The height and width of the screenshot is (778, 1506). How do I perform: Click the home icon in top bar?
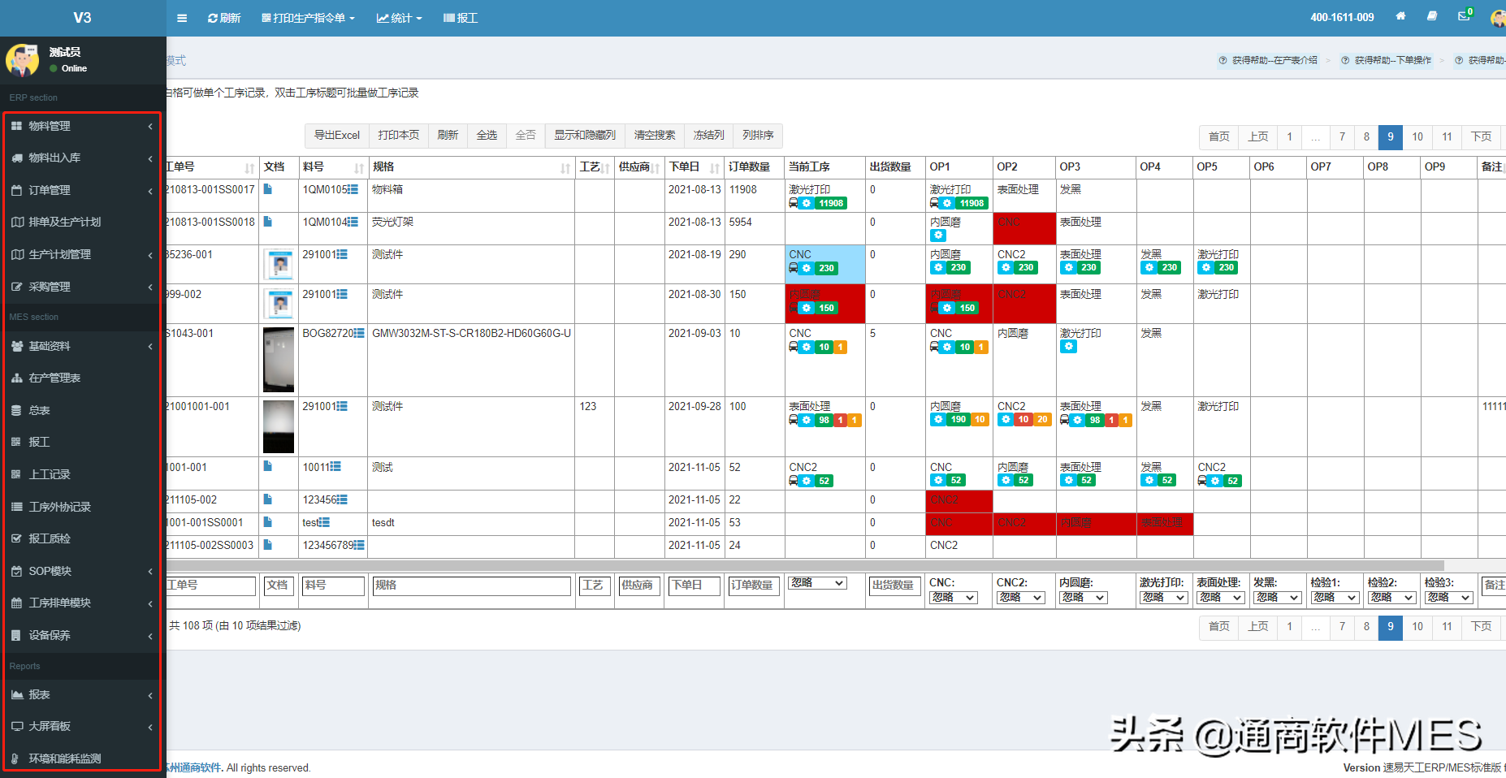click(x=1400, y=16)
